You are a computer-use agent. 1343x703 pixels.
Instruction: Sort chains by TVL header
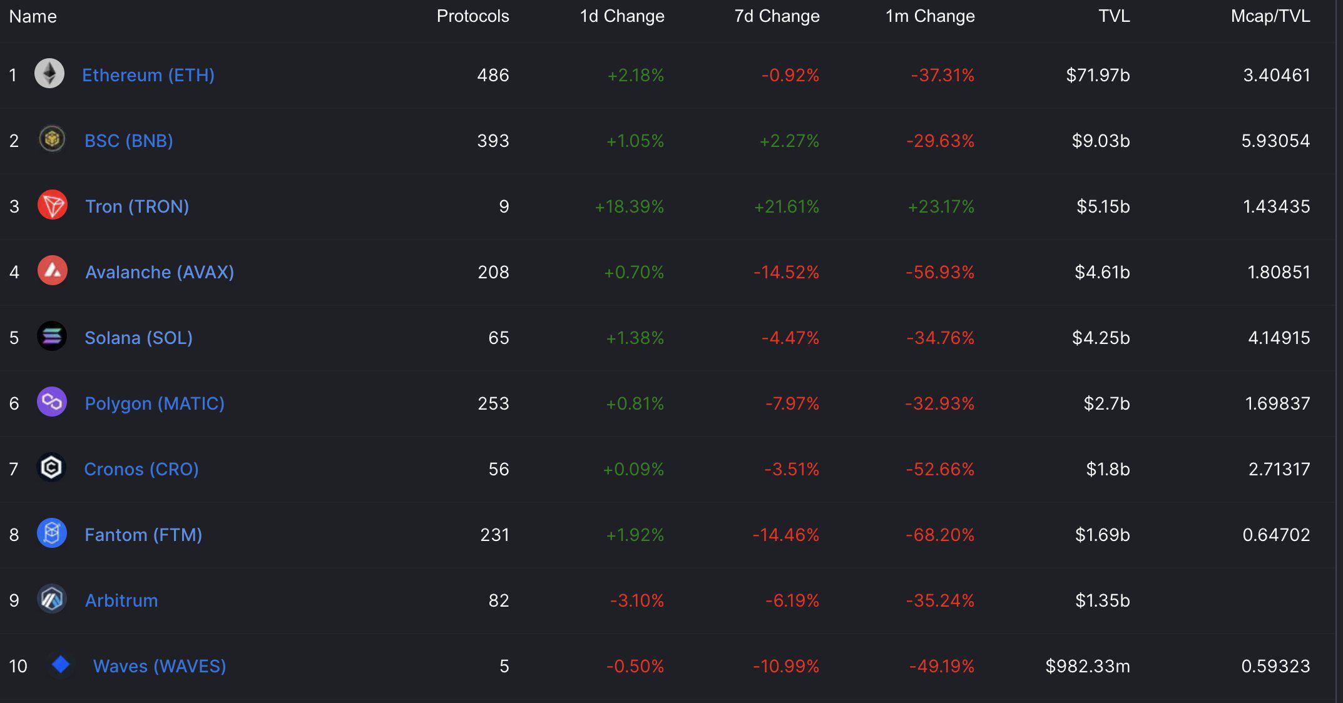pyautogui.click(x=1114, y=16)
